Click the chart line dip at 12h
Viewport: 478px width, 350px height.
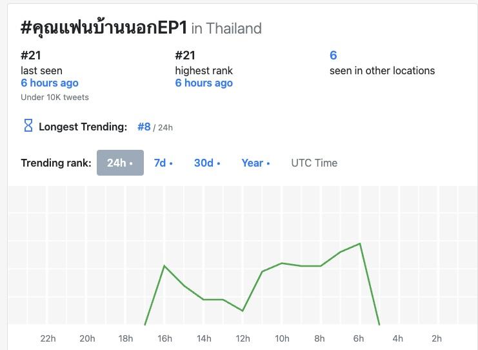click(243, 311)
